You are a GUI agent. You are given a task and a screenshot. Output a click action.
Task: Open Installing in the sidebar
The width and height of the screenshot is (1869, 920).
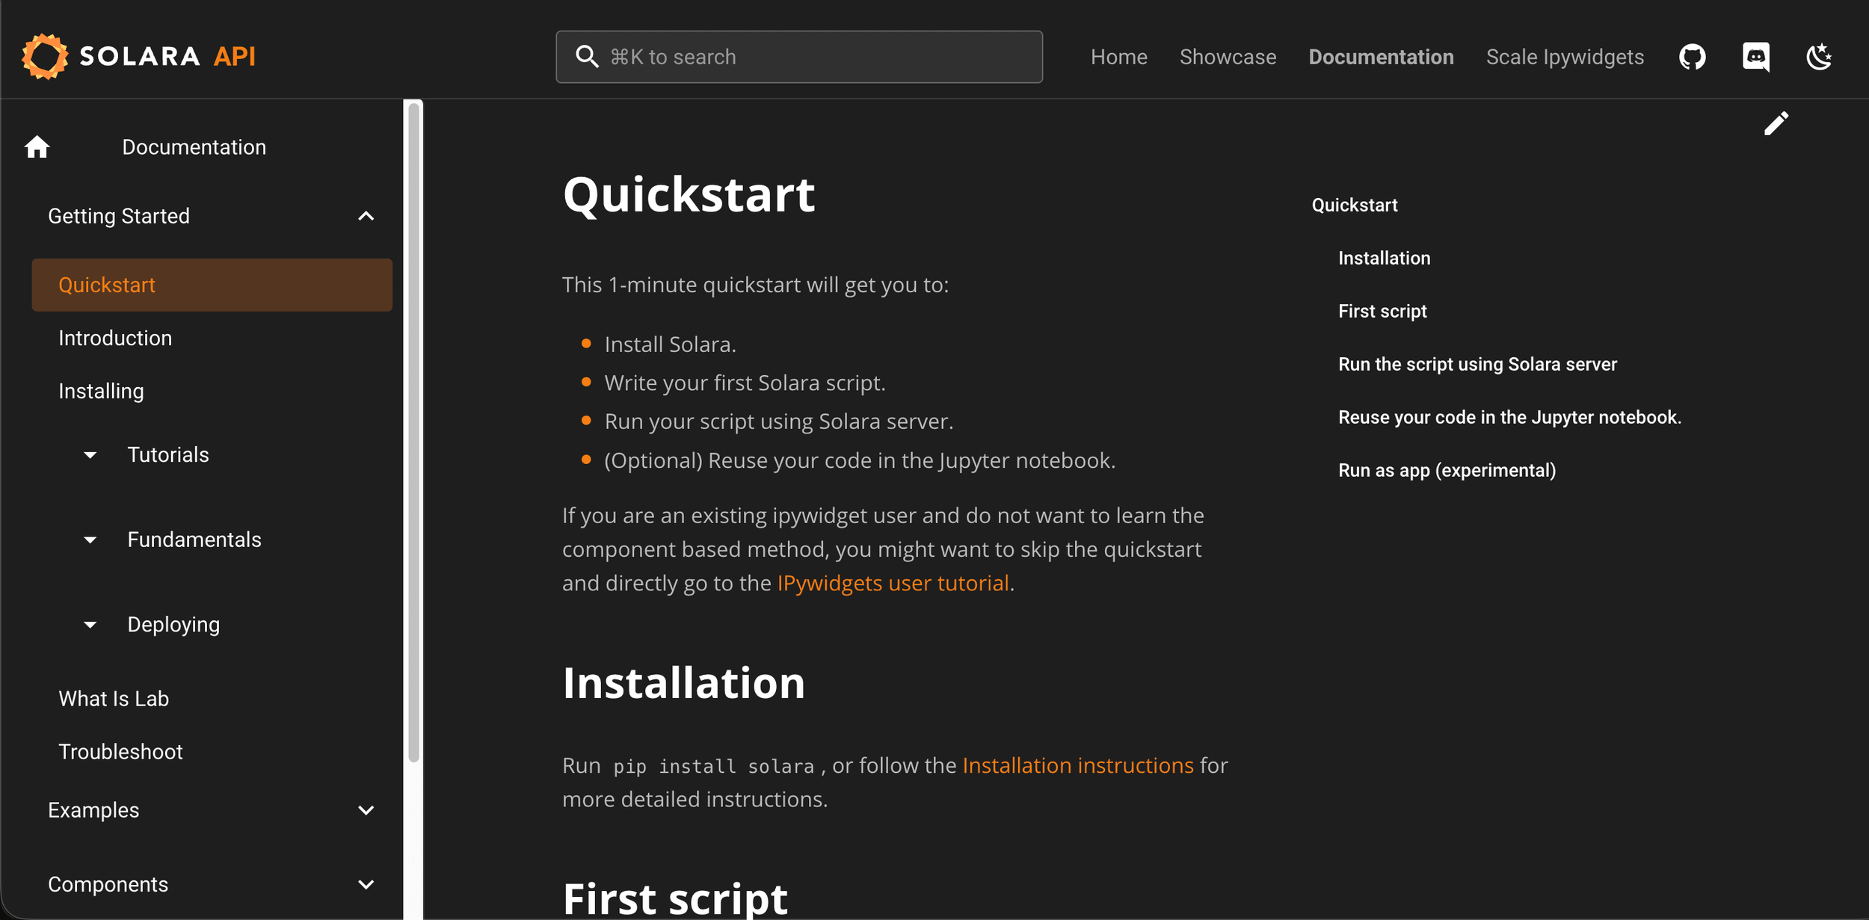[101, 392]
